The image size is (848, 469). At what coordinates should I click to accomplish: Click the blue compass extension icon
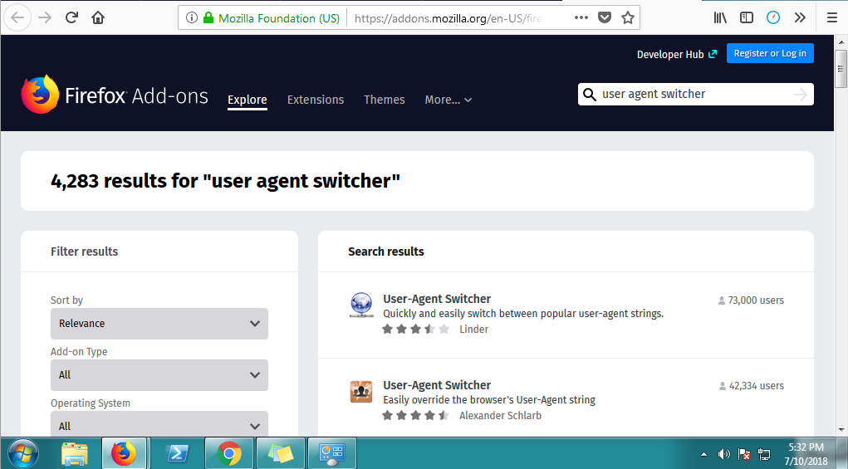[773, 17]
